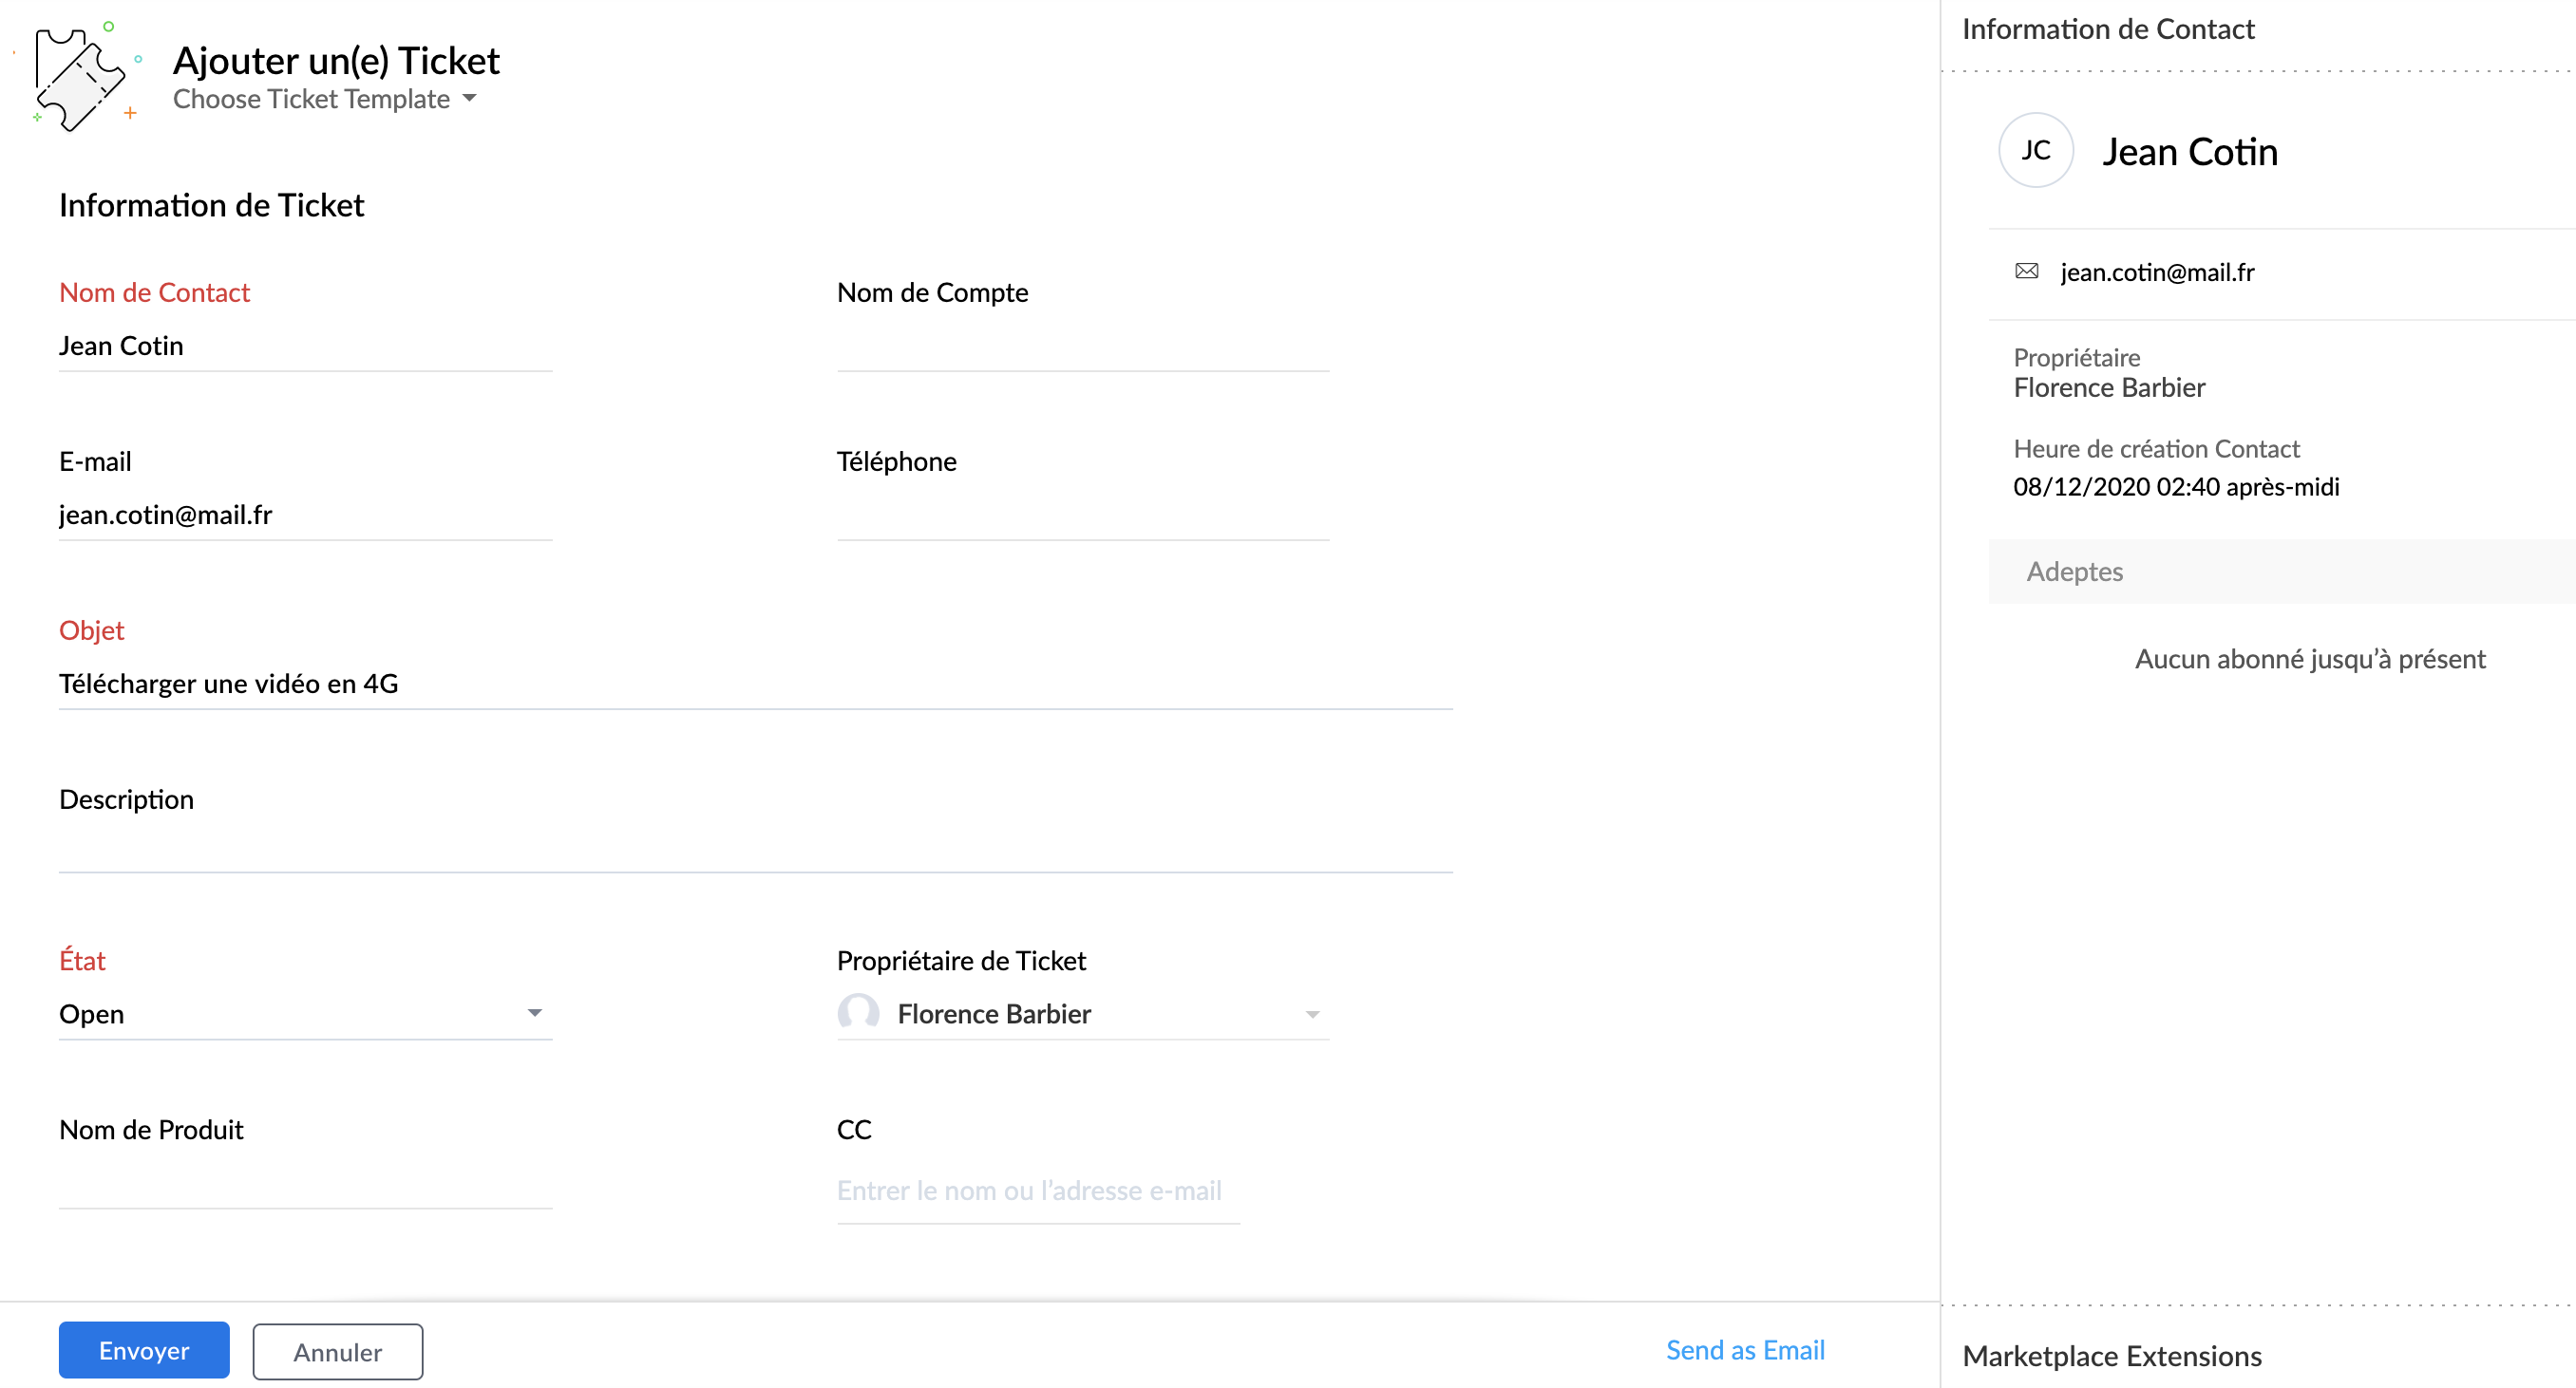The width and height of the screenshot is (2576, 1388).
Task: Click the JC contact avatar
Action: (x=2035, y=151)
